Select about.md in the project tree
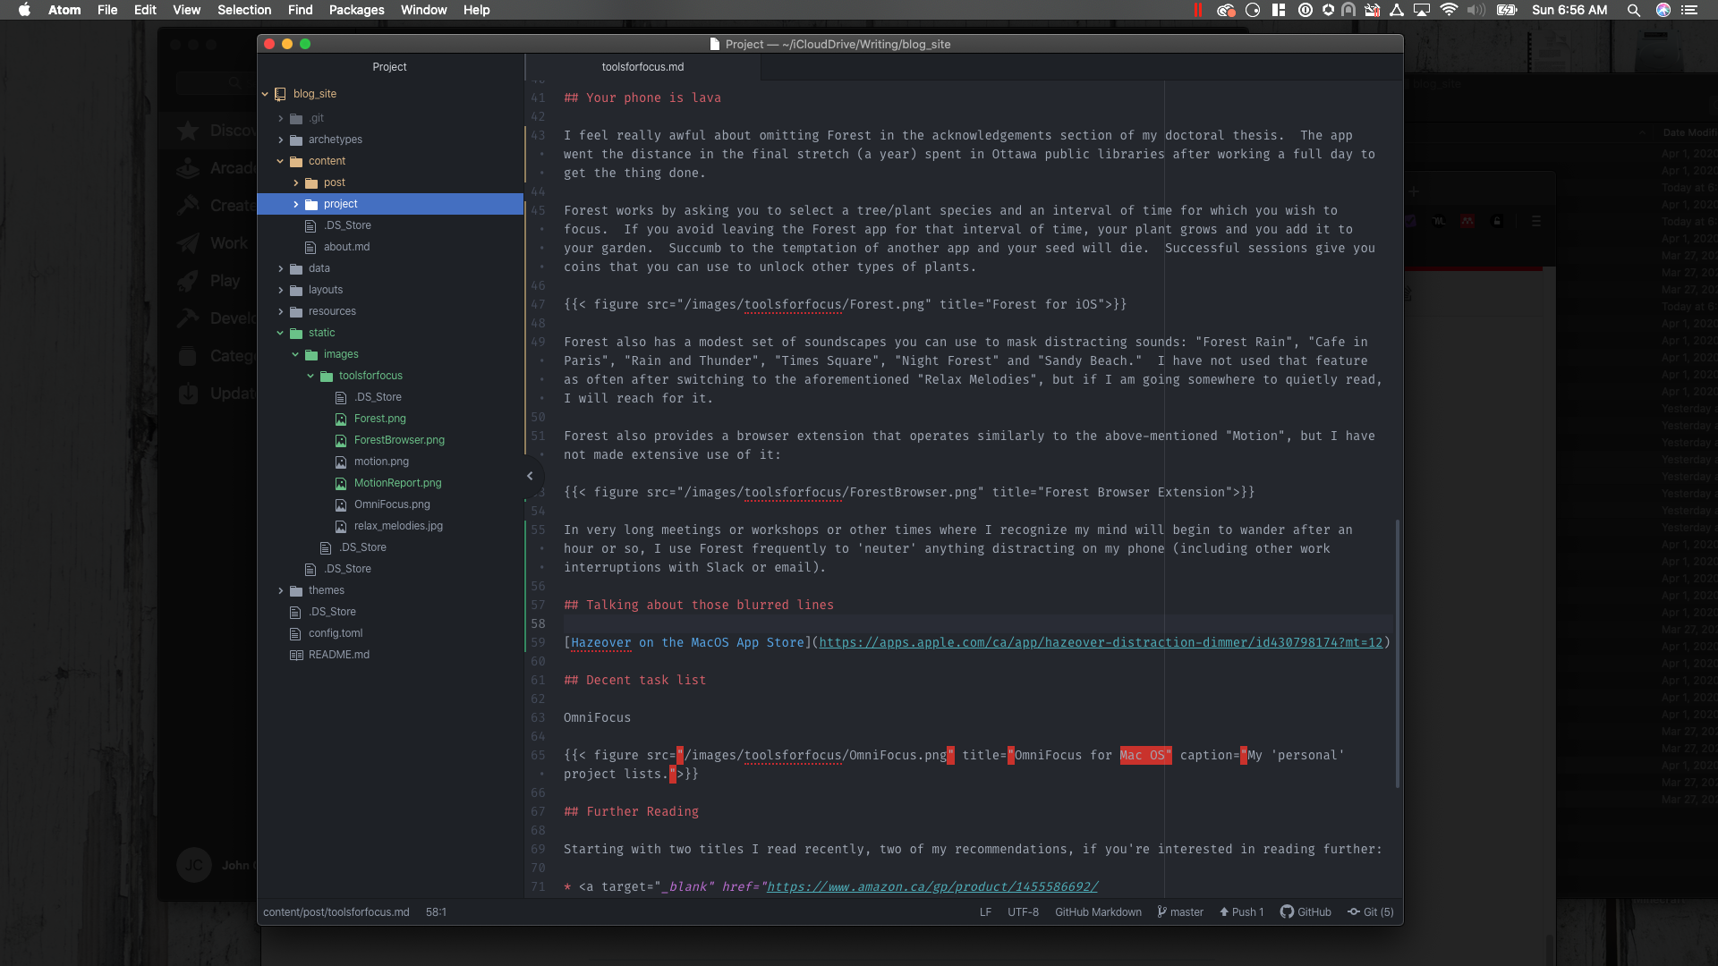The image size is (1718, 966). pyautogui.click(x=347, y=246)
